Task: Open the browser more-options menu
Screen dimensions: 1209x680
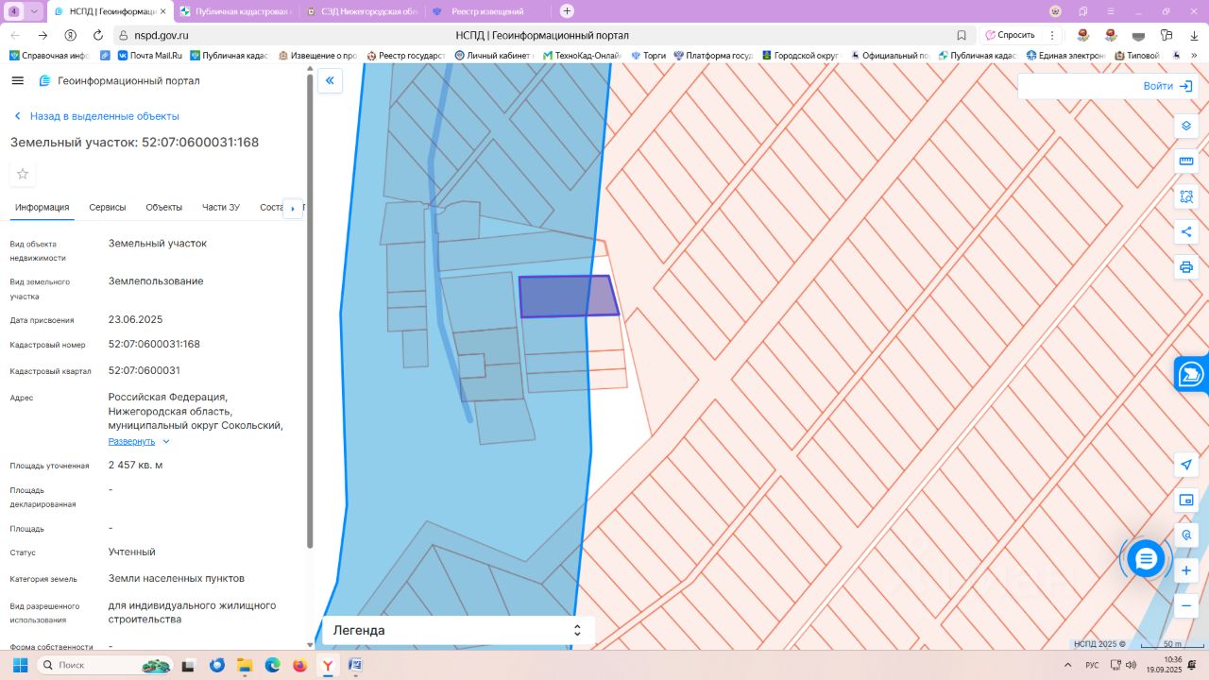Action: coord(1052,35)
